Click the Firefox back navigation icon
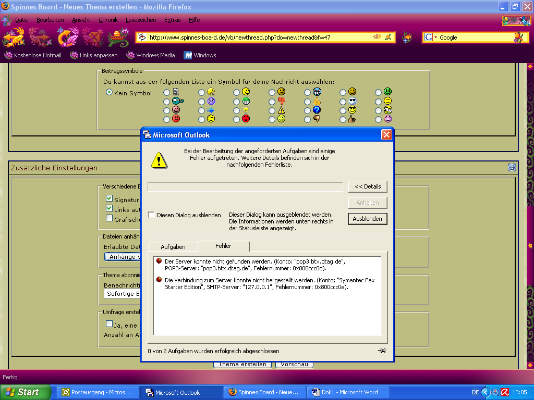 13,37
